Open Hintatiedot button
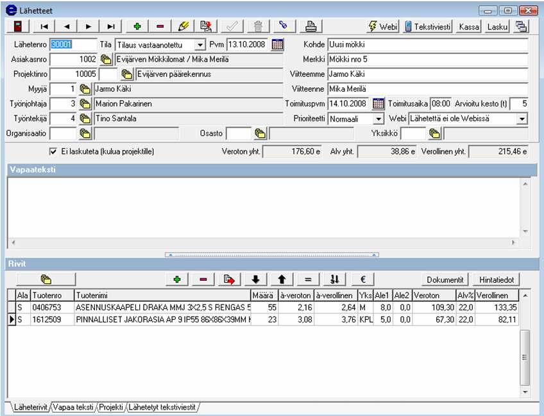The width and height of the screenshot is (544, 416). tap(497, 279)
